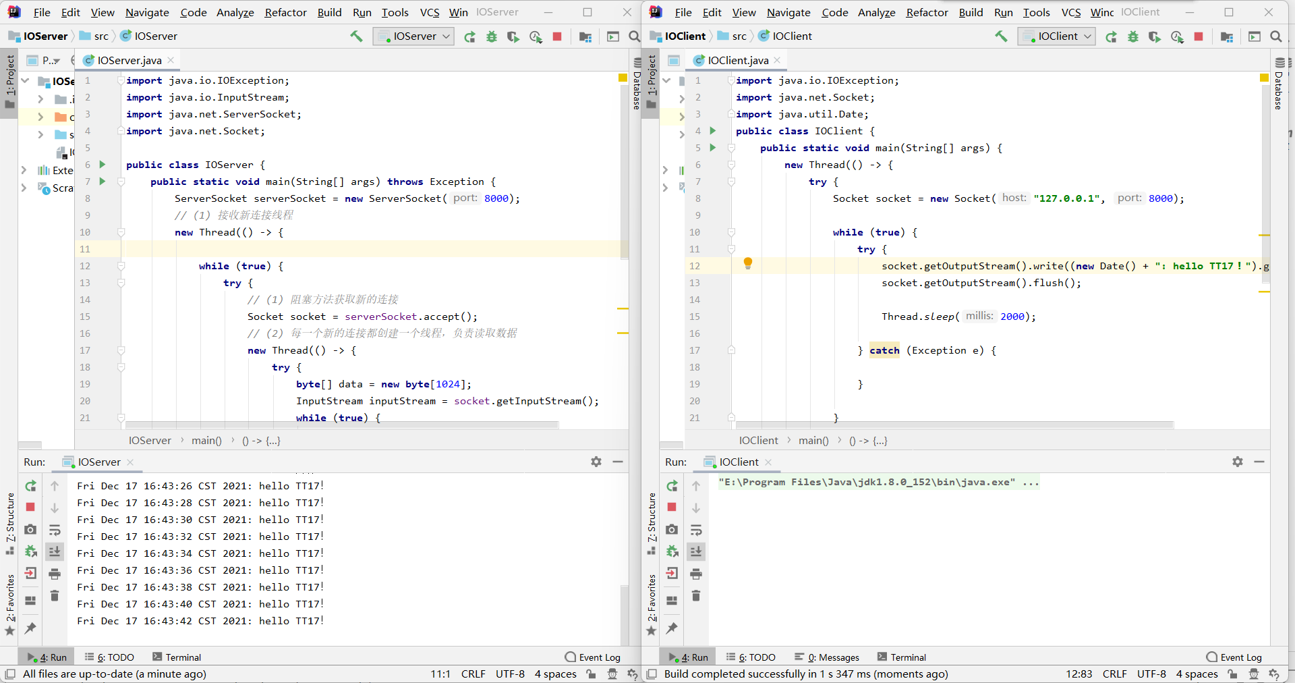Clear IOClient console with trash icon
This screenshot has width=1295, height=683.
click(x=696, y=596)
